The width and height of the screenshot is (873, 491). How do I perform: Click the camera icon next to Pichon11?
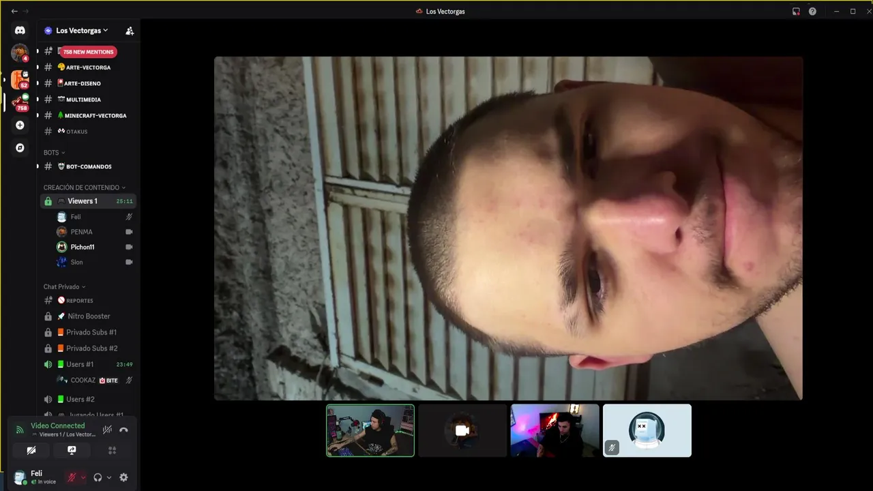pyautogui.click(x=129, y=247)
